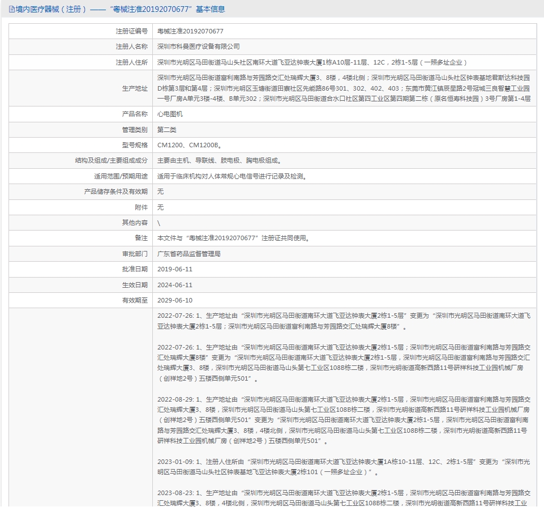Select remark text 本文件与注册证共同使用
This screenshot has width=544, height=507.
coord(233,238)
